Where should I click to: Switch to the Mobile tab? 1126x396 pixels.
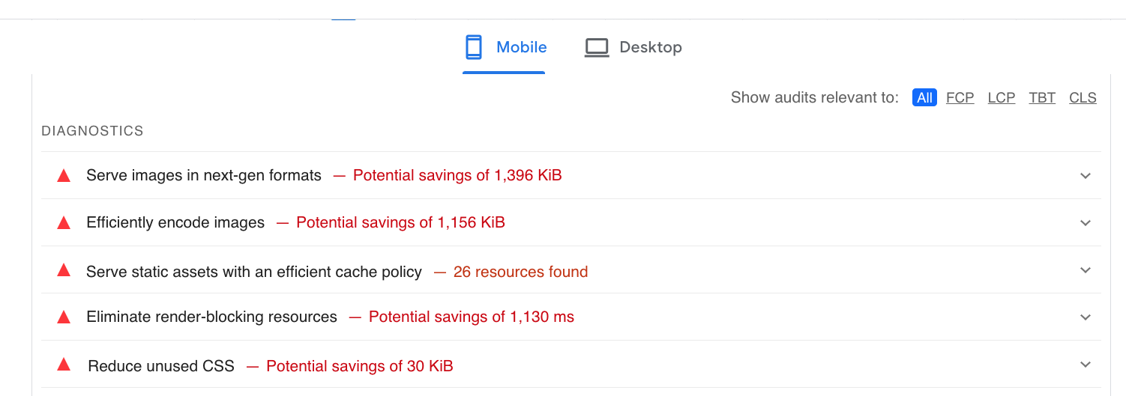[505, 47]
